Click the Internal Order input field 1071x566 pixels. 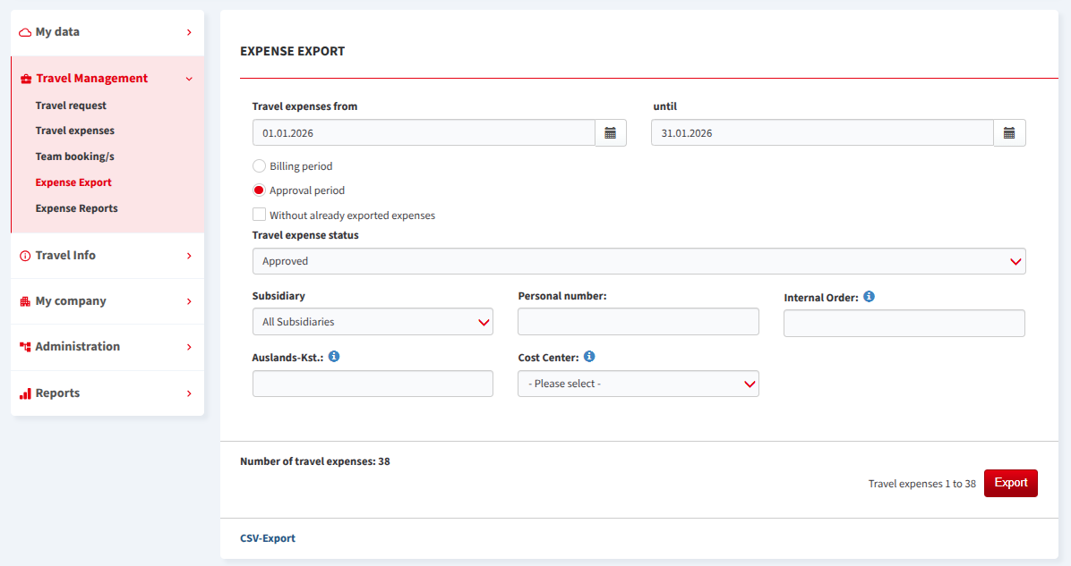904,323
